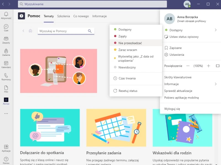Open the Kalendarz sidebar icon

tap(6, 65)
